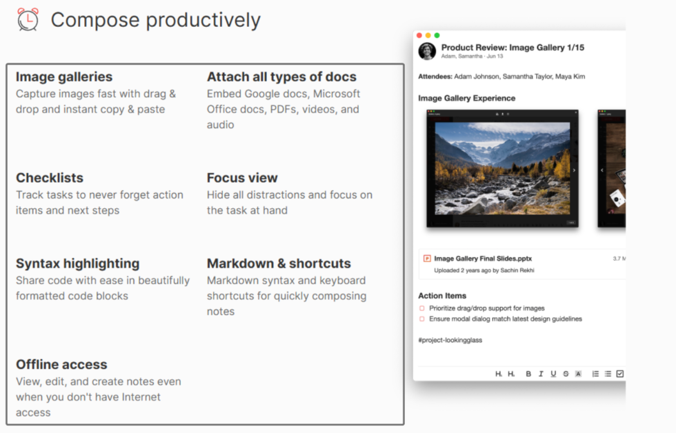Screen dimensions: 676x433
Task: Apply text highlight with the A icon
Action: (x=578, y=374)
